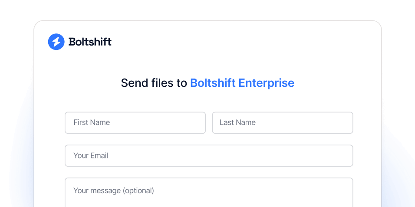Click the dark background above the form card

[207, 10]
